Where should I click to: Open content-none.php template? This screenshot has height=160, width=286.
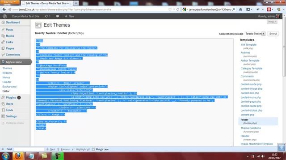[251, 97]
